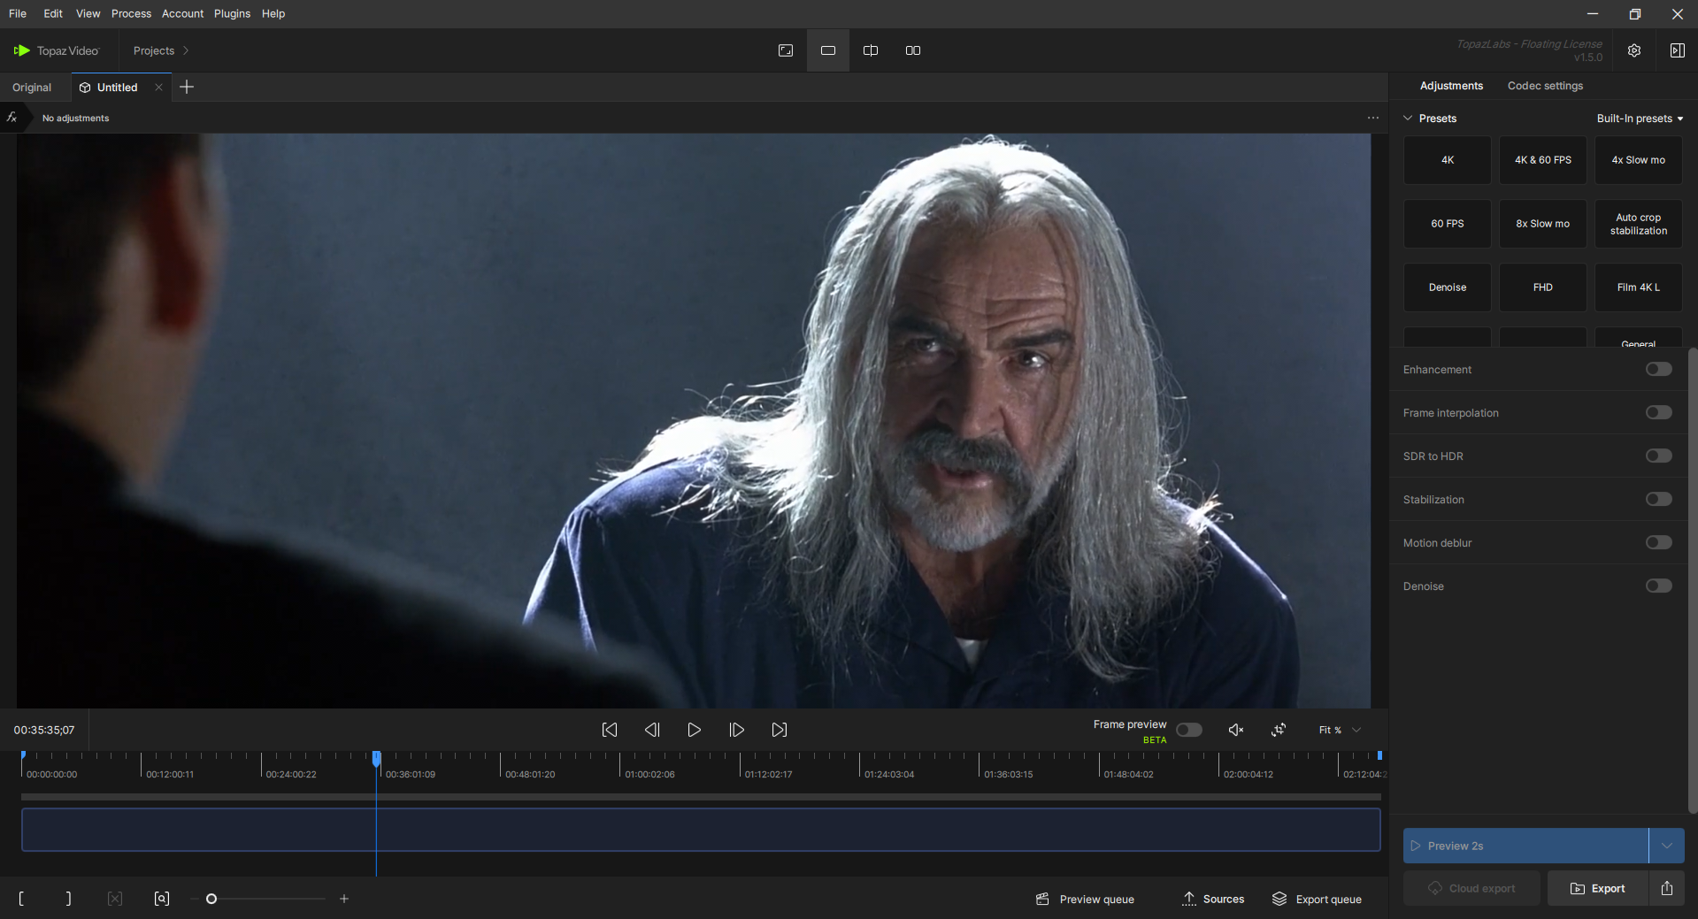Set trim in-point bracket
This screenshot has height=919, width=1698.
pos(21,899)
